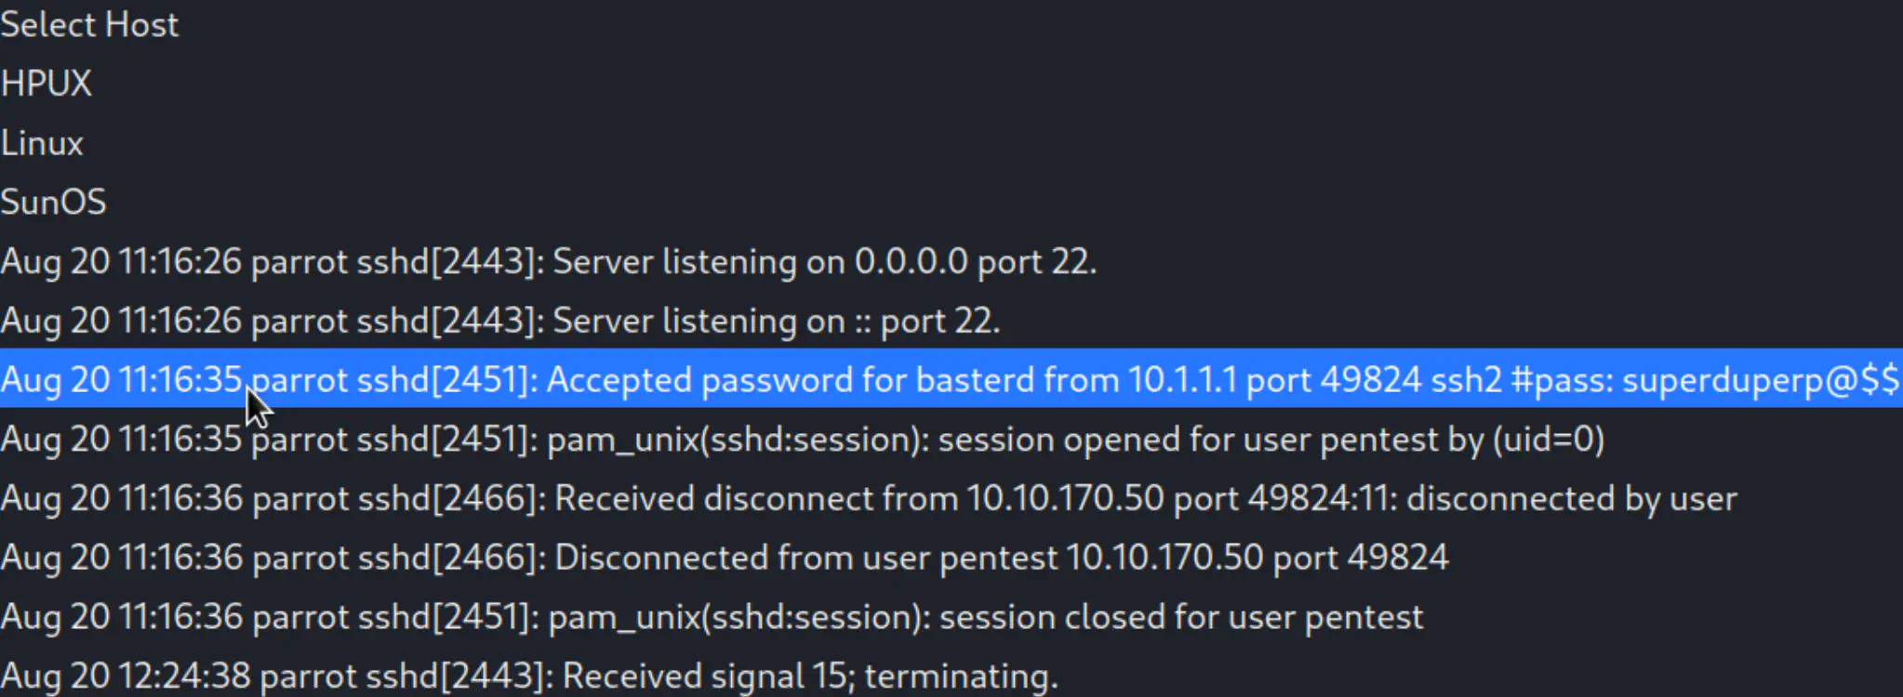Click the 10.1.1.1 IP address
1903x697 pixels.
pyautogui.click(x=1181, y=380)
